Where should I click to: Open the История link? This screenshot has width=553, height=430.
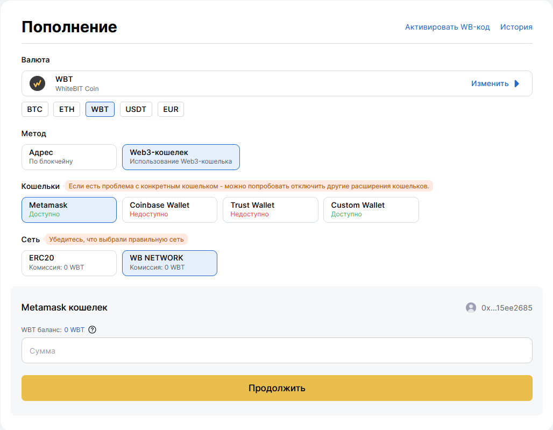pos(516,27)
